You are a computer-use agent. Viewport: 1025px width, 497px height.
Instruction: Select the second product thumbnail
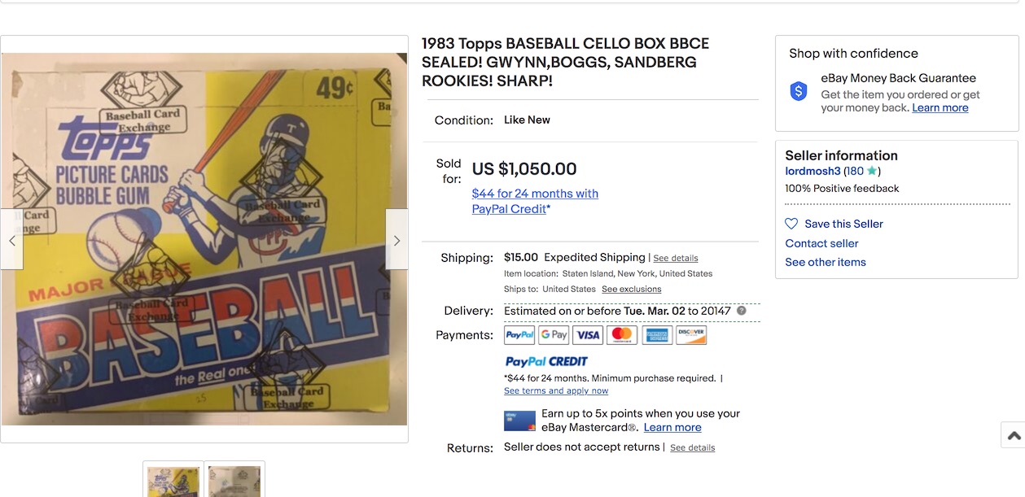[x=234, y=480]
